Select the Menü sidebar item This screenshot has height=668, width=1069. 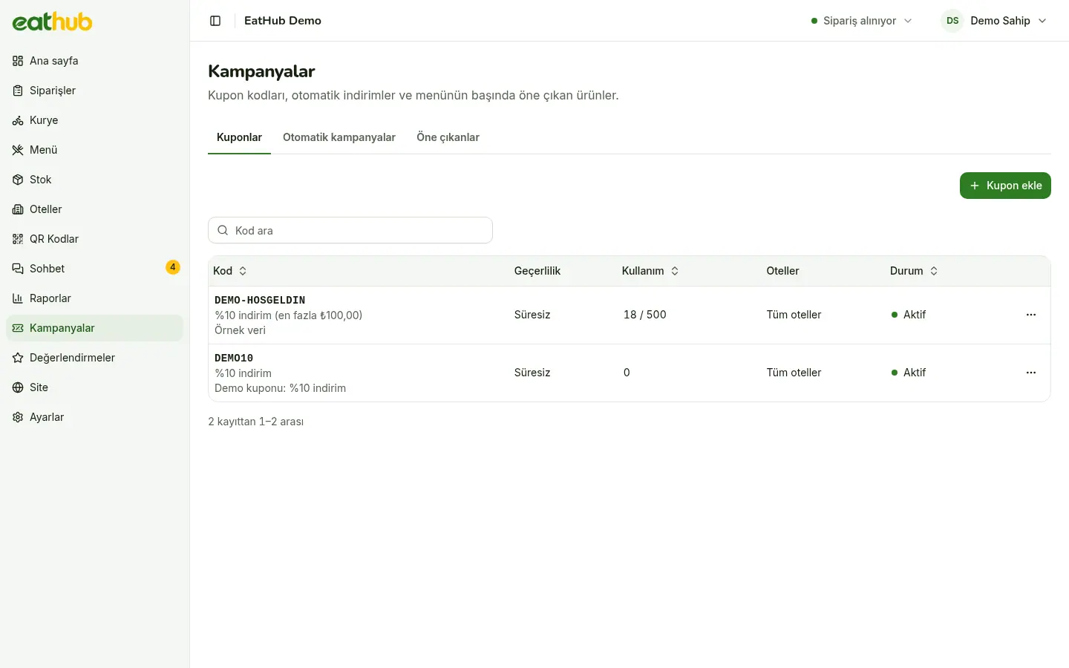pos(94,150)
